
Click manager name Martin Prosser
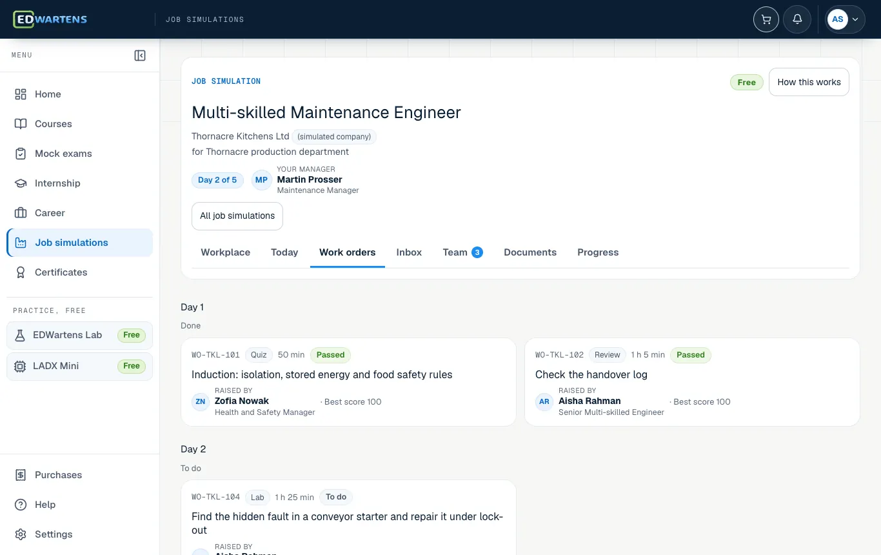click(x=310, y=179)
